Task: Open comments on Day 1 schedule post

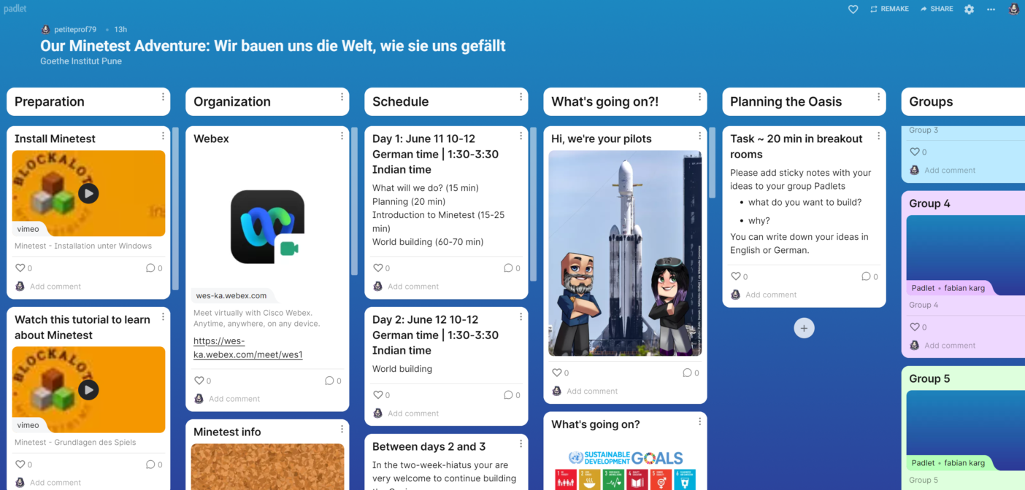Action: (x=508, y=268)
